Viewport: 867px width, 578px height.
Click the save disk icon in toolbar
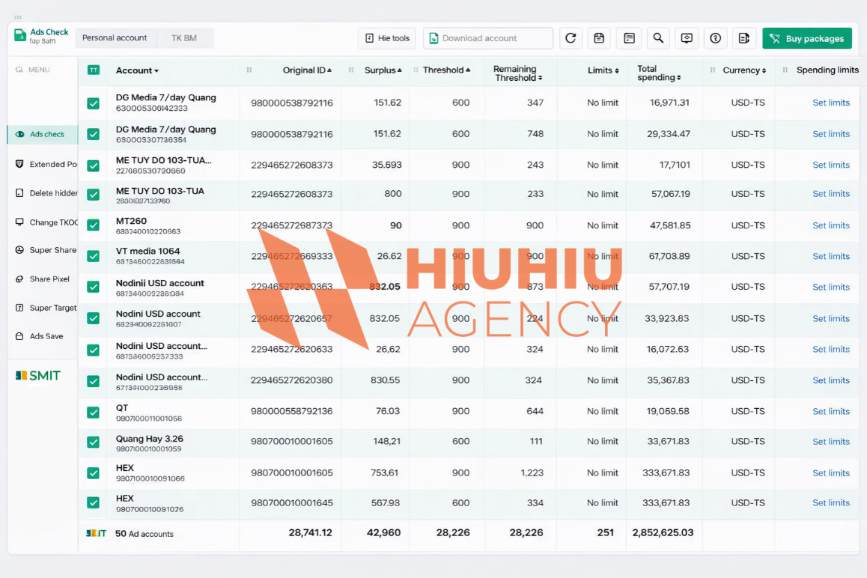(x=599, y=38)
